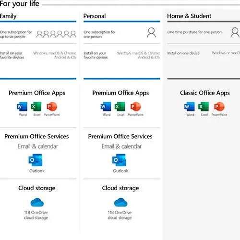Click 'Windows, macOS & Chrome' text in Family column
The image size is (240, 240).
point(55,53)
